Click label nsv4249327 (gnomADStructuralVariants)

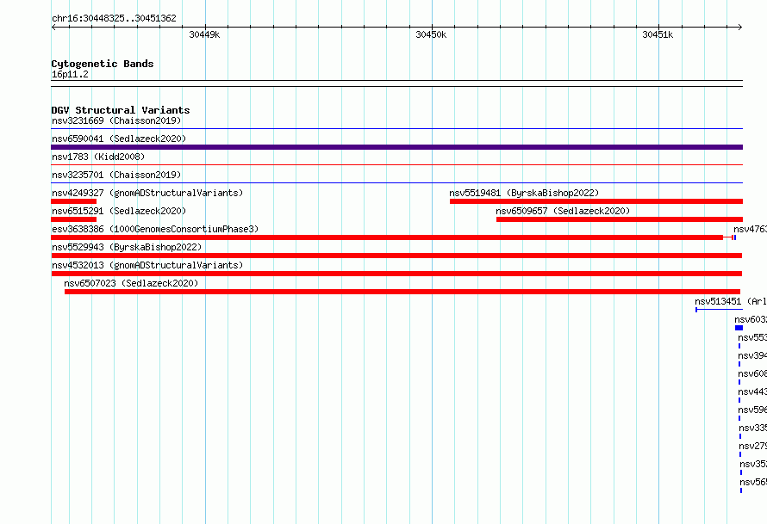(147, 193)
